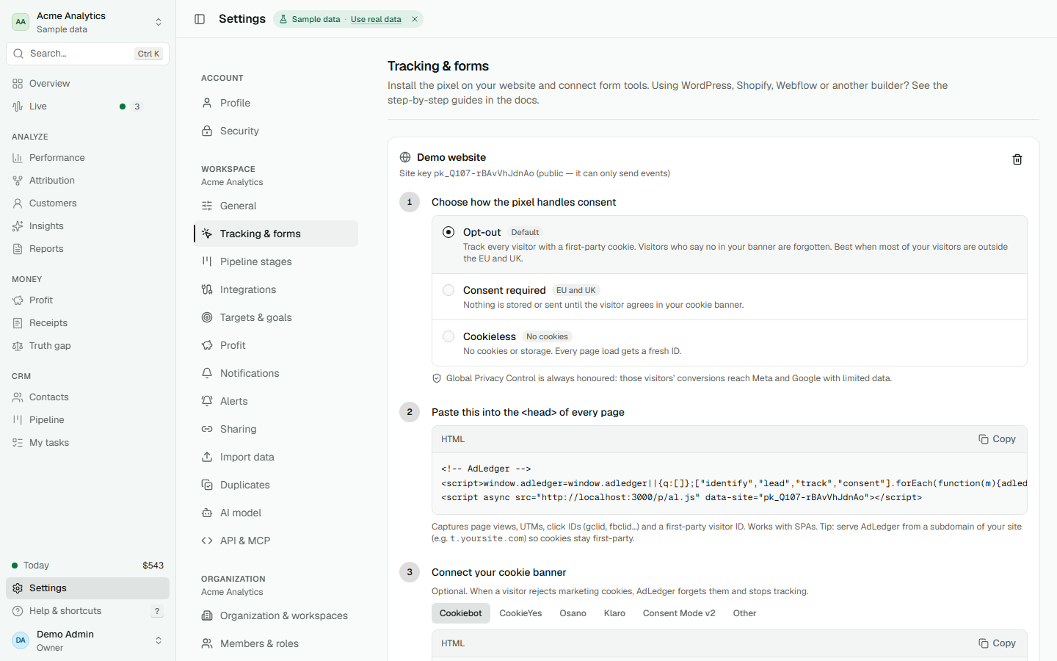Image resolution: width=1057 pixels, height=661 pixels.
Task: Switch to the CookieYes tab
Action: click(520, 613)
